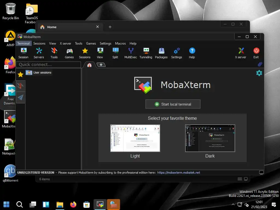280x210 pixels.
Task: Select the Tools knife sidebar tab
Action: (x=21, y=86)
